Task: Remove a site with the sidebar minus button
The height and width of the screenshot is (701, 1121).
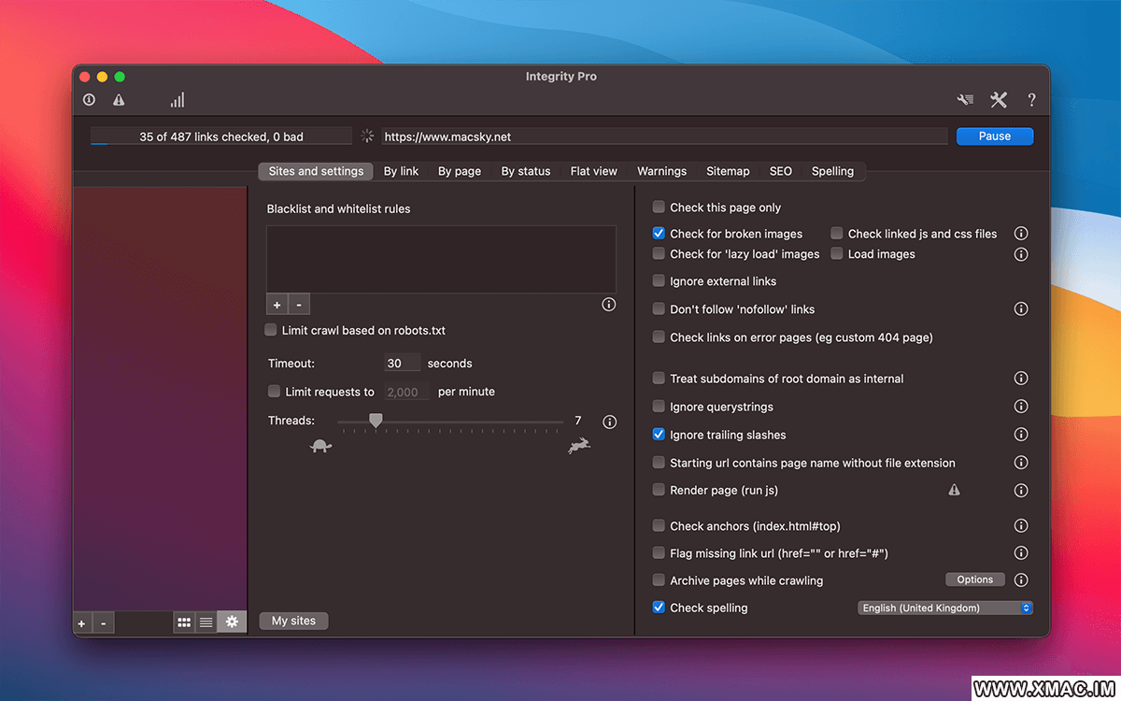Action: [103, 622]
